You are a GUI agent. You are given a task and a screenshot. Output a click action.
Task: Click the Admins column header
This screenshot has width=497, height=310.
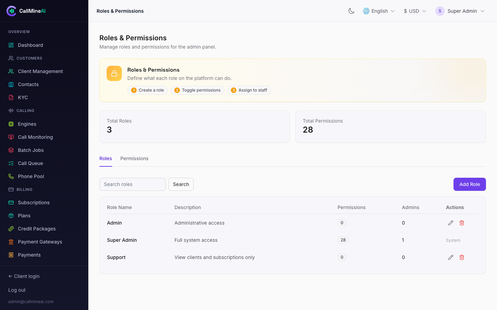[410, 207]
